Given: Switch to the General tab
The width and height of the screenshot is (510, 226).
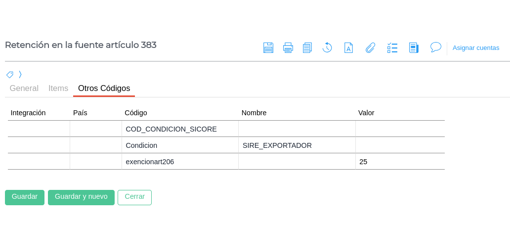Looking at the screenshot, I should pyautogui.click(x=24, y=89).
